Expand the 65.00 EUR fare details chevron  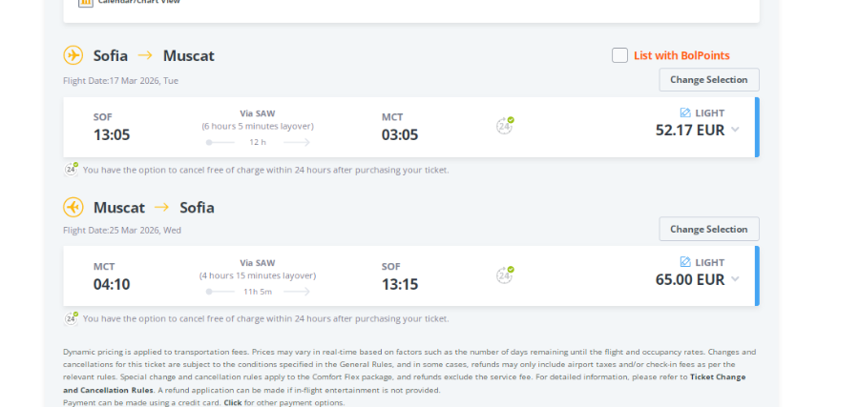735,279
